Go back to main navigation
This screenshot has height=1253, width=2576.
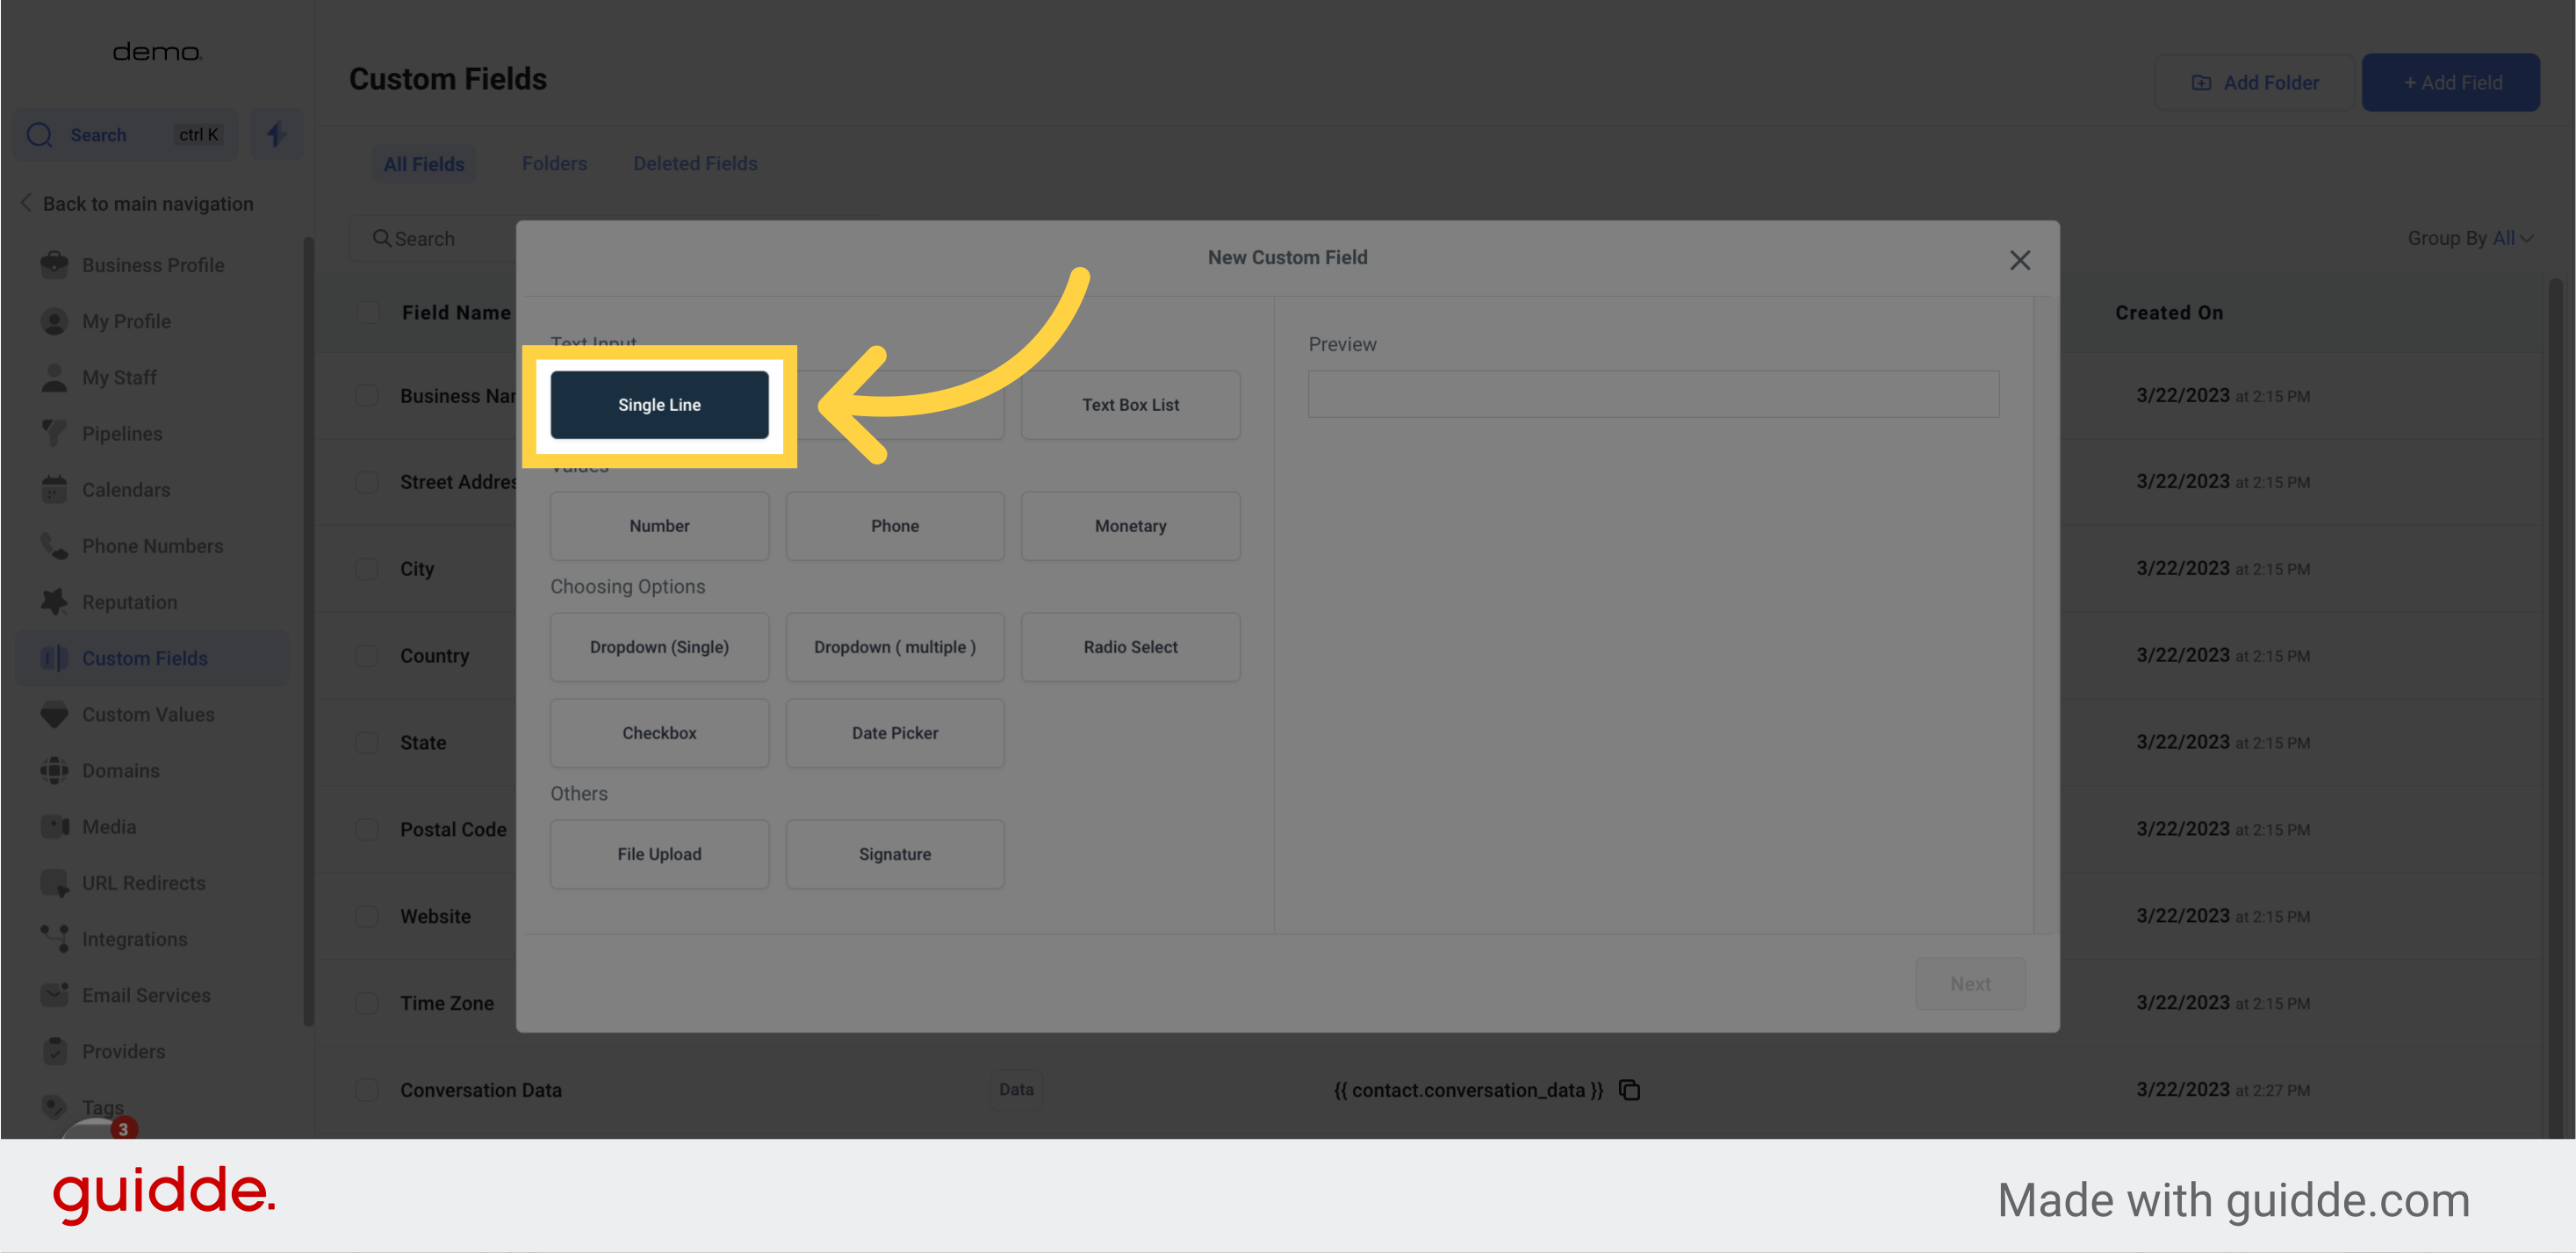pos(137,203)
